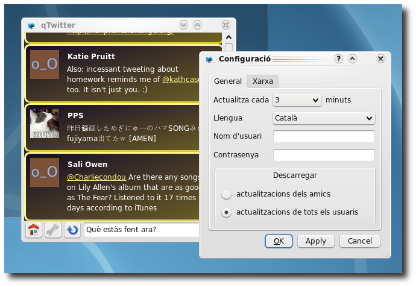The image size is (416, 287).
Task: Maximize the qTwitter window with up chevron
Action: point(197,25)
